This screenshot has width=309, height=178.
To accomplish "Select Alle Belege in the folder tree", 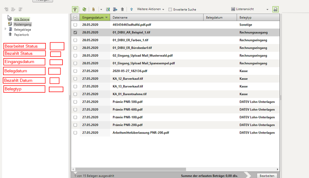I will pyautogui.click(x=22, y=19).
